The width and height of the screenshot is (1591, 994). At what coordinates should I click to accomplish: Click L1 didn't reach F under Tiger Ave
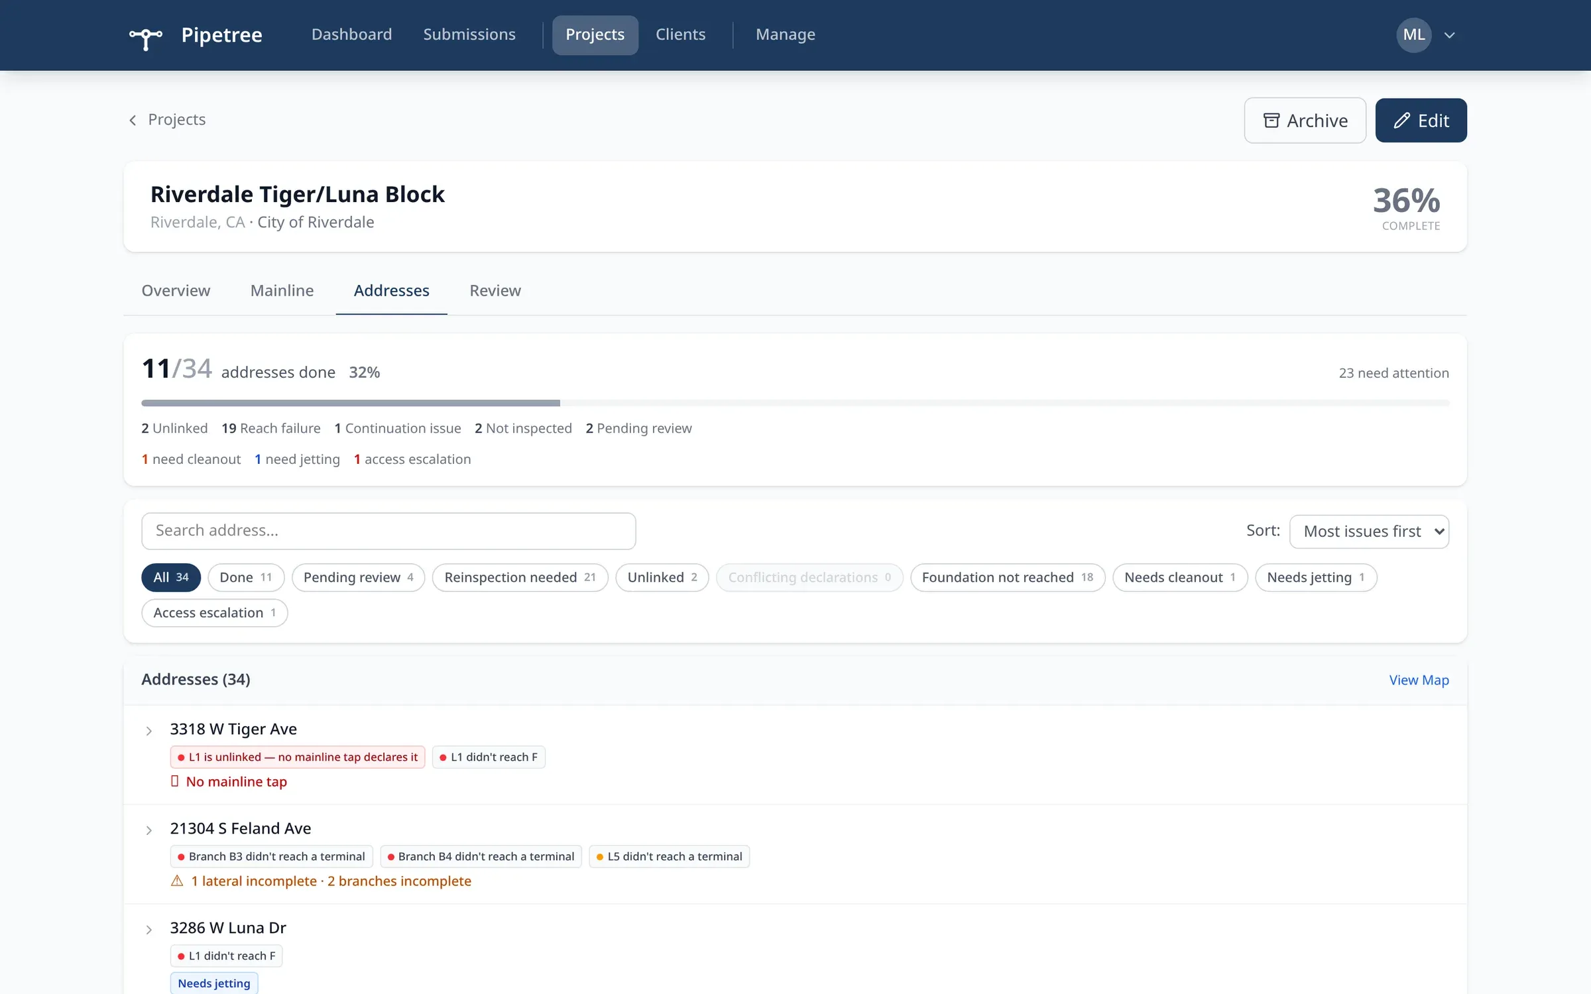coord(489,757)
